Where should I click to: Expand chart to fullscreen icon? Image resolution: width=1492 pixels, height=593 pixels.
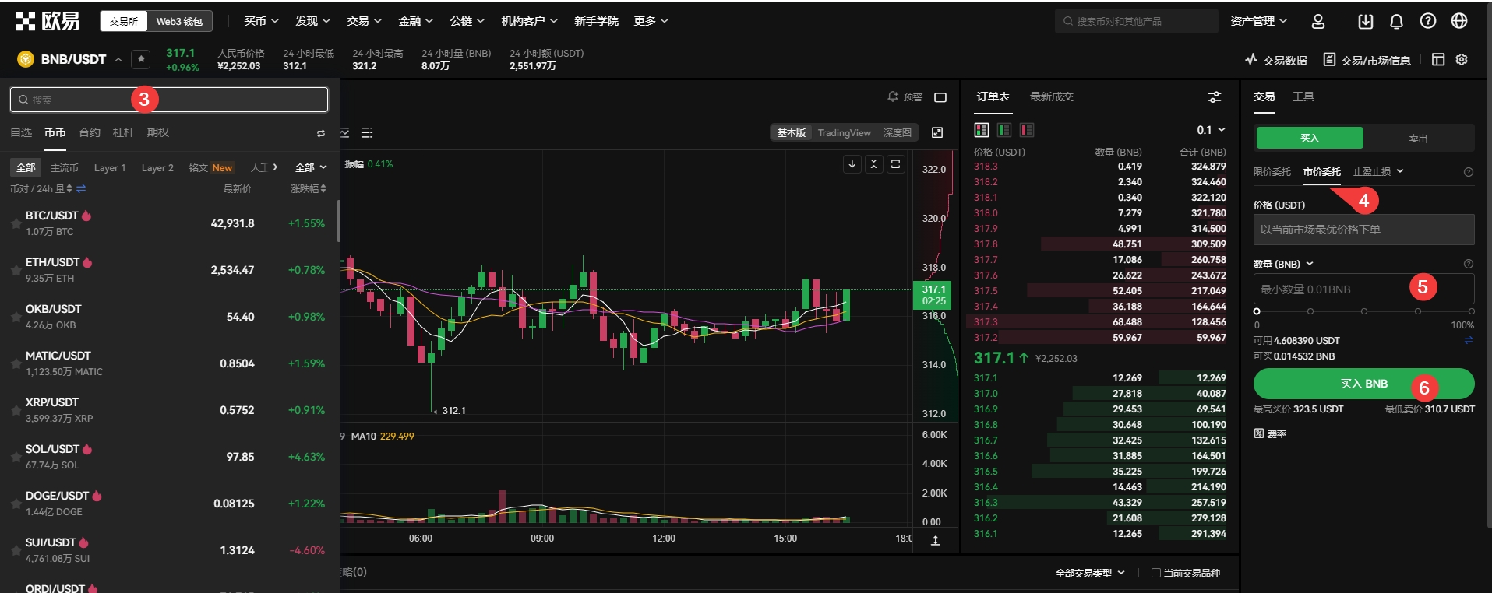pyautogui.click(x=937, y=133)
